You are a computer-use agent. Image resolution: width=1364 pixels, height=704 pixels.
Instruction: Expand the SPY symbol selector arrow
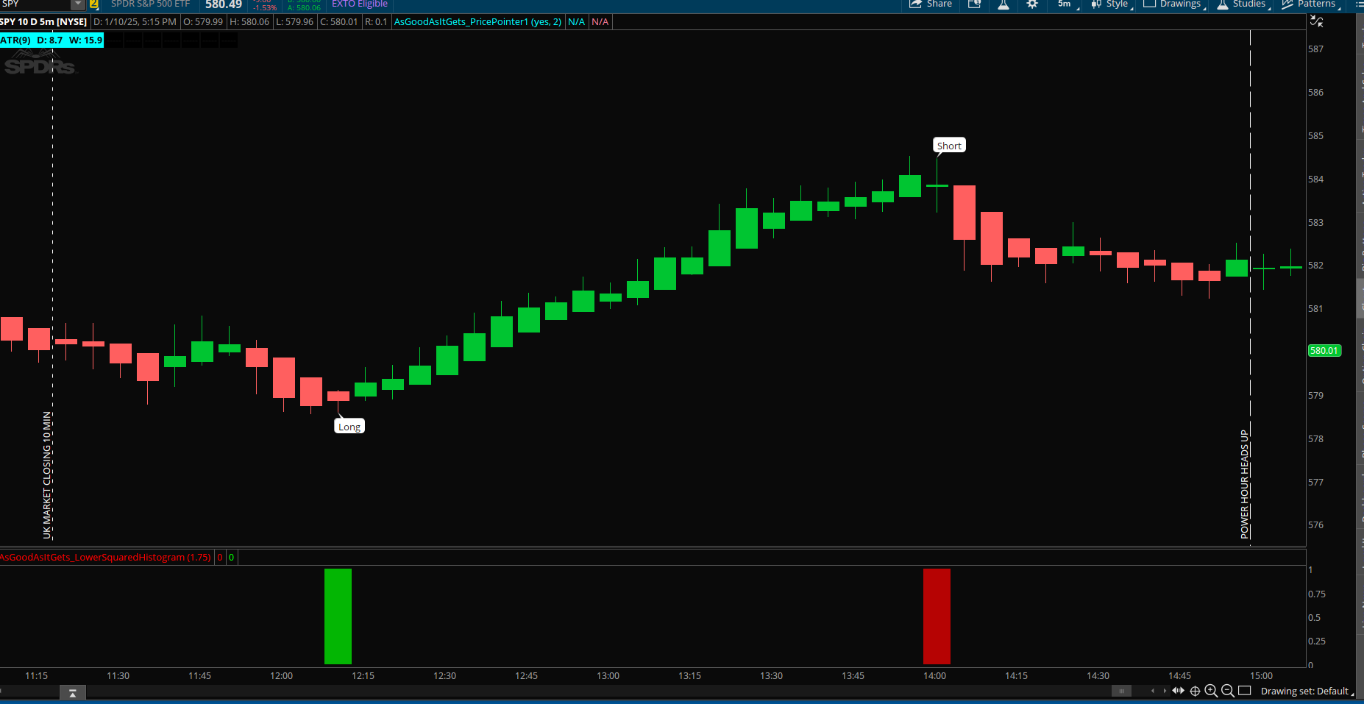click(77, 4)
